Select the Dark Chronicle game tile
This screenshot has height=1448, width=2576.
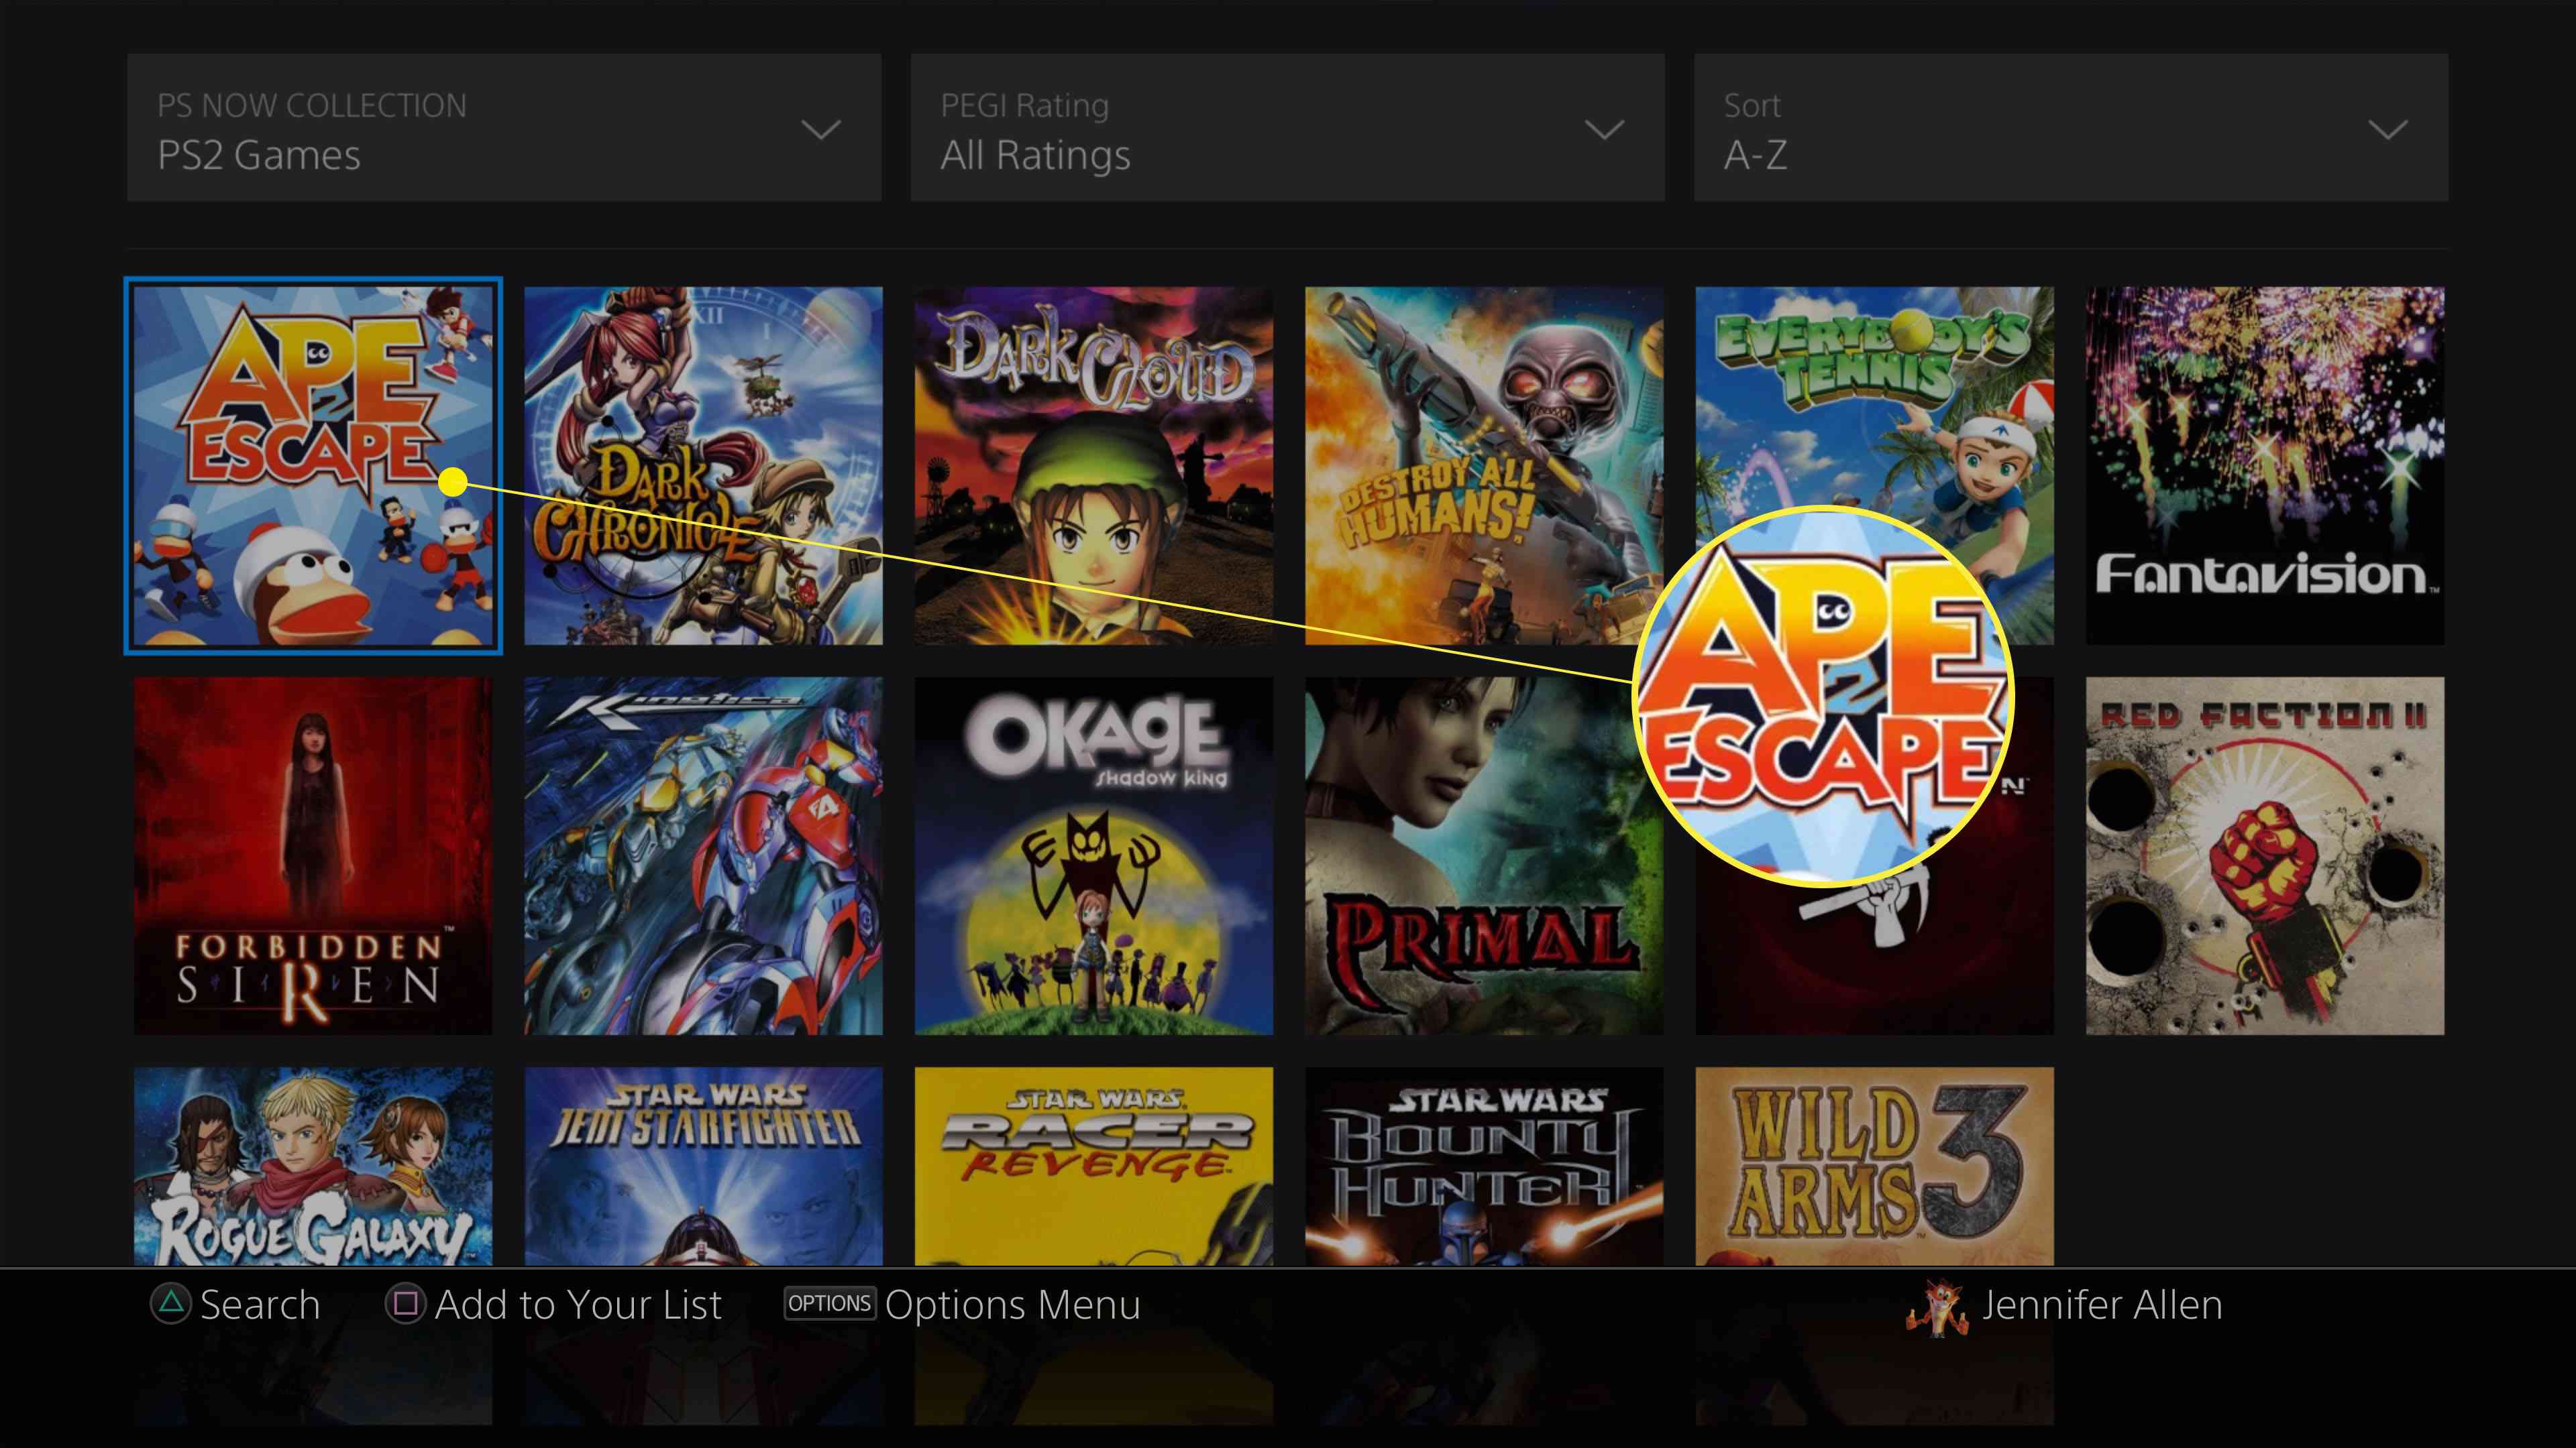pyautogui.click(x=703, y=466)
